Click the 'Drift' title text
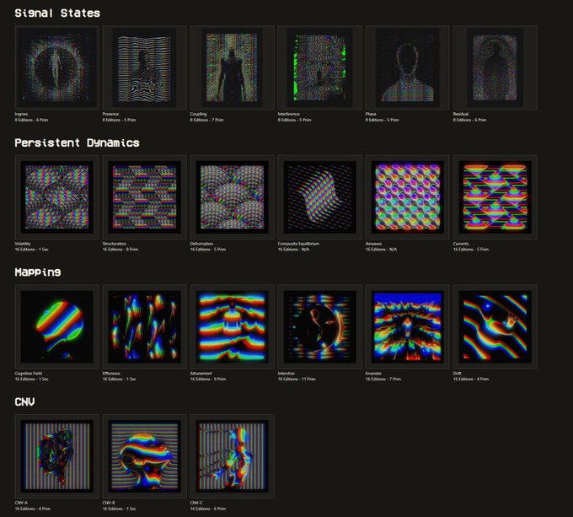This screenshot has width=573, height=517. click(x=458, y=374)
